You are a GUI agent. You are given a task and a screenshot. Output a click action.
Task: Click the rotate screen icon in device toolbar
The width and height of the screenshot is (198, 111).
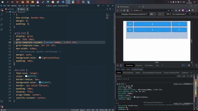click(190, 14)
